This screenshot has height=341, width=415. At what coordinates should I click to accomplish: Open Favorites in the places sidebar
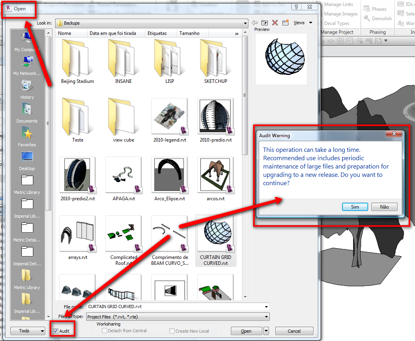tap(27, 137)
